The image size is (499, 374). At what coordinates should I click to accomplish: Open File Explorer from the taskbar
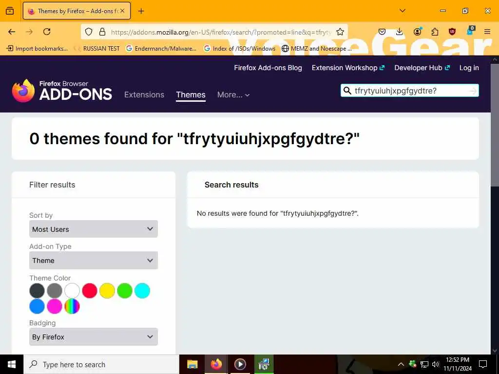tap(192, 364)
